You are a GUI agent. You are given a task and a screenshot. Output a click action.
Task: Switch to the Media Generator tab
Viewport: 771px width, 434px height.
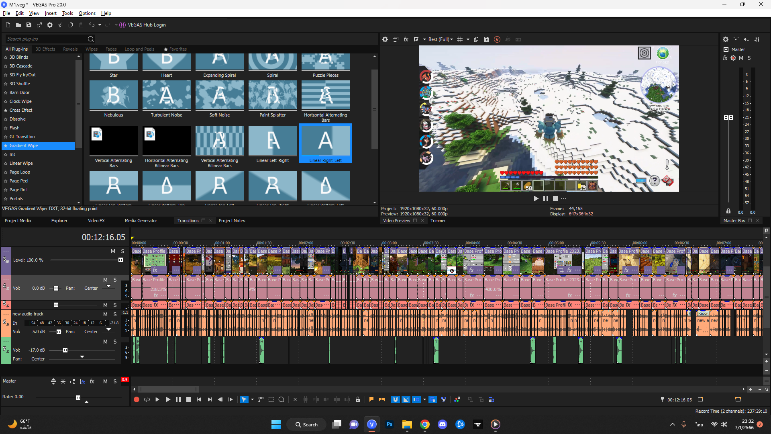click(x=141, y=221)
